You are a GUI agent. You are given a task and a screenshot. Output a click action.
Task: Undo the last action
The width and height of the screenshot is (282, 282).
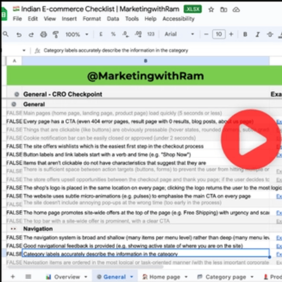point(19,34)
